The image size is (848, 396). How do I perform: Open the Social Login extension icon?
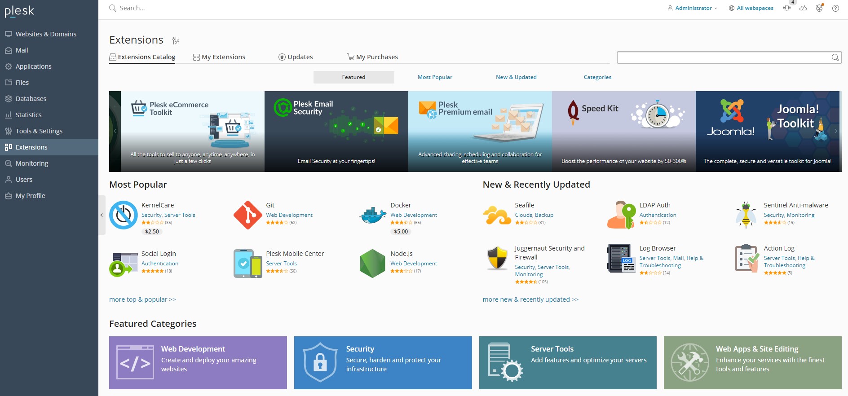(x=124, y=264)
